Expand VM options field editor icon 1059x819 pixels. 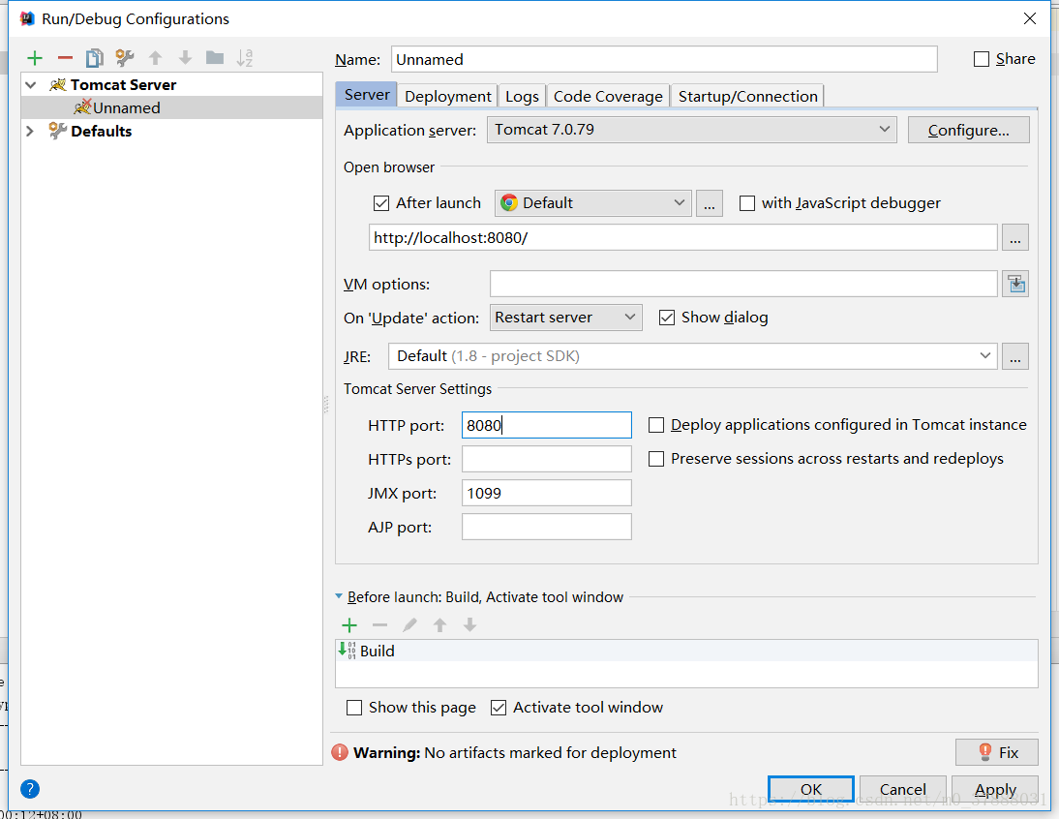(x=1015, y=285)
